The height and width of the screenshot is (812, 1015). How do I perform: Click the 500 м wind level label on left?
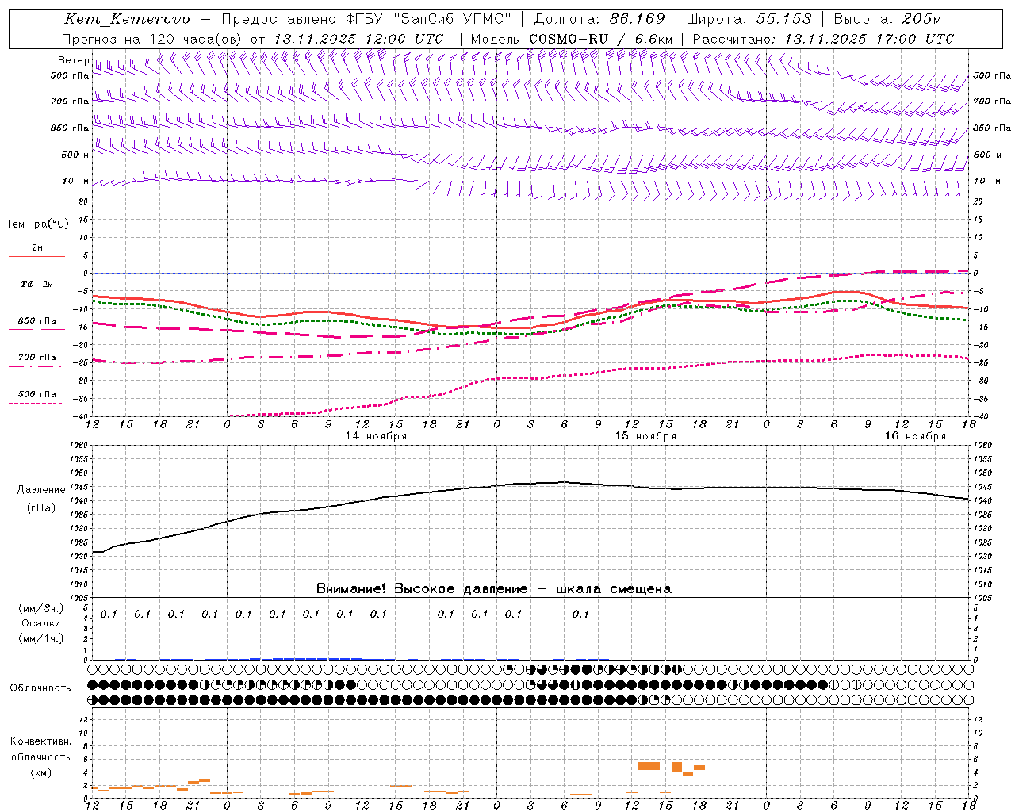[75, 155]
